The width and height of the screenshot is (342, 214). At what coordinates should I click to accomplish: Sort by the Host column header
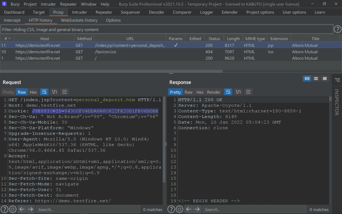44,39
